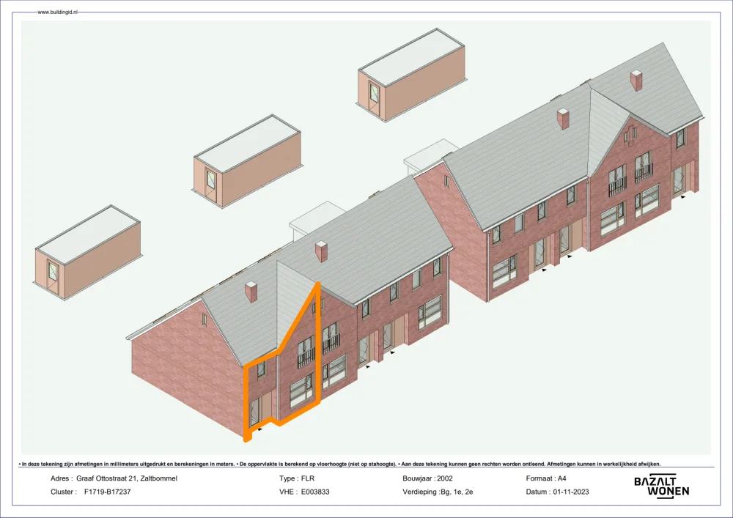Click the Datum 01-11-2023 field
The width and height of the screenshot is (733, 518).
click(558, 492)
